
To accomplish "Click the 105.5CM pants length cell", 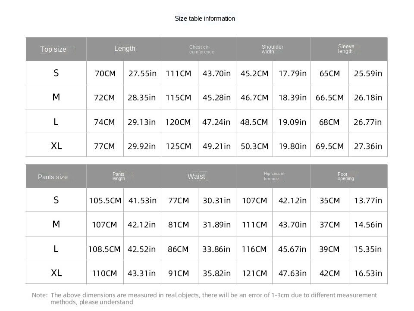I will [105, 200].
